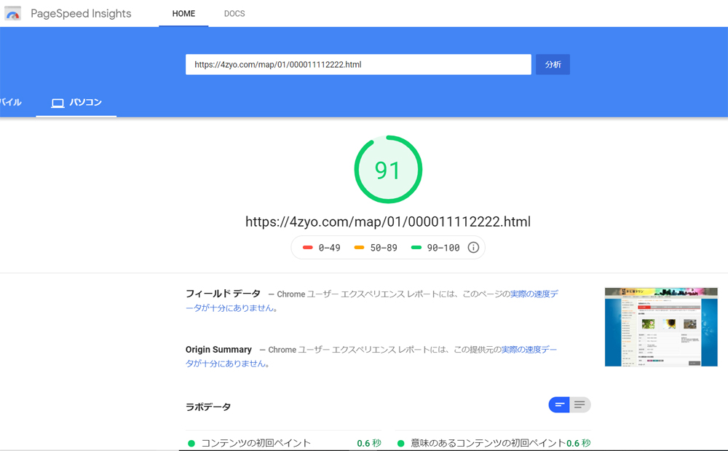The height and width of the screenshot is (451, 728).
Task: Click the page screenshot thumbnail
Action: tap(661, 327)
